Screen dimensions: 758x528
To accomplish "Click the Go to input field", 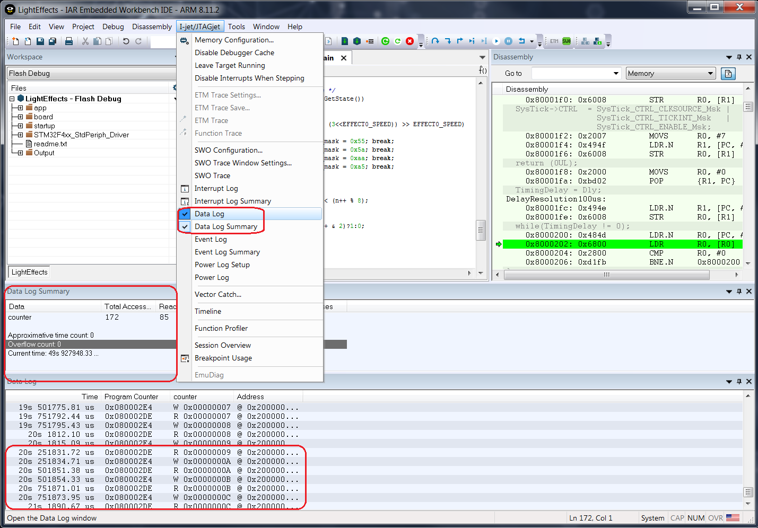I will click(572, 74).
